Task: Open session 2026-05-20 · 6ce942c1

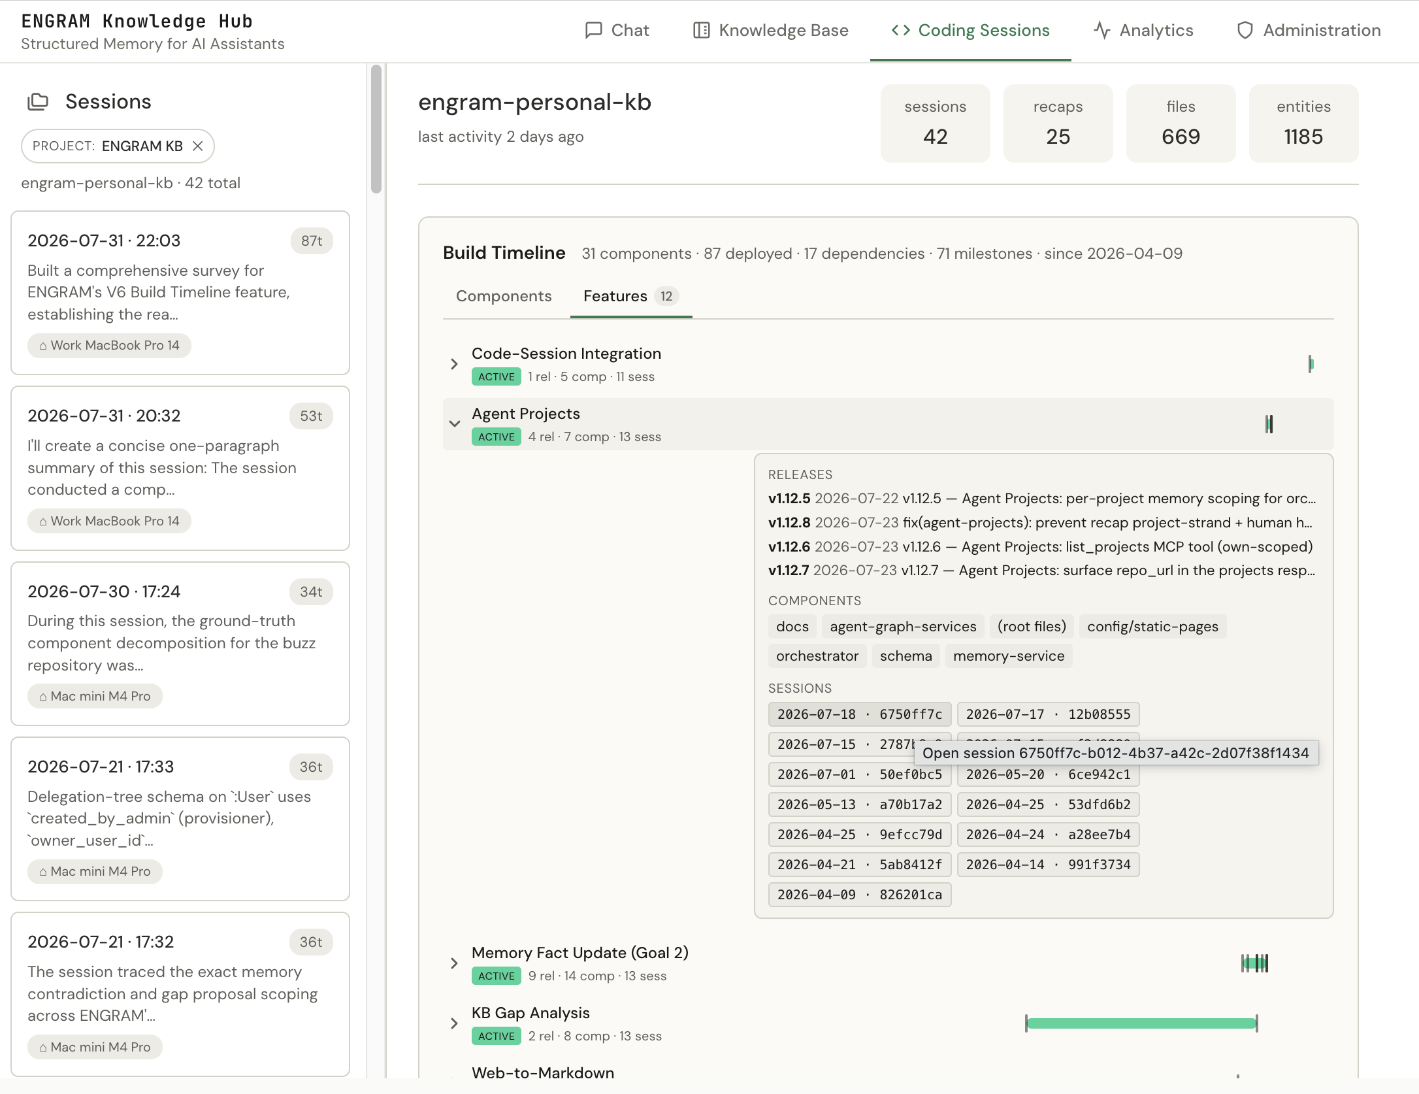Action: coord(1049,774)
